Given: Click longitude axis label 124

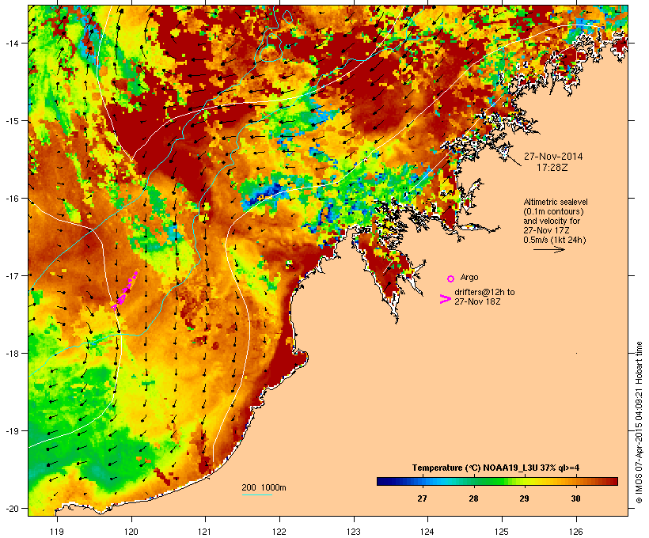Looking at the screenshot, I should click(427, 532).
